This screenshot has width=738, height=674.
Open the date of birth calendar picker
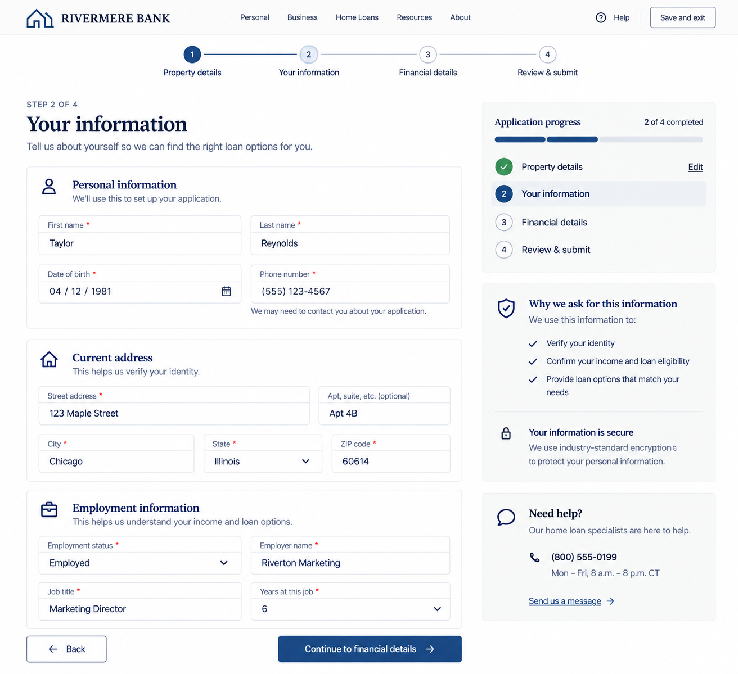coord(226,291)
